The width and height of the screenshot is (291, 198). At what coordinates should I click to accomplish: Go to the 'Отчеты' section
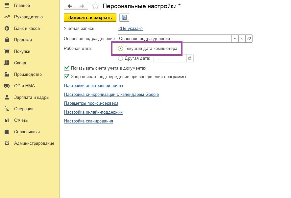[21, 120]
